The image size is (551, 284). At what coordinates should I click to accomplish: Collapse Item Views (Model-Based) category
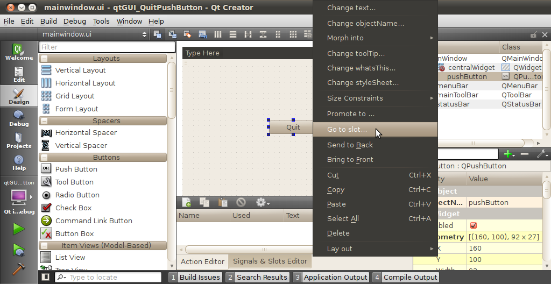(44, 246)
